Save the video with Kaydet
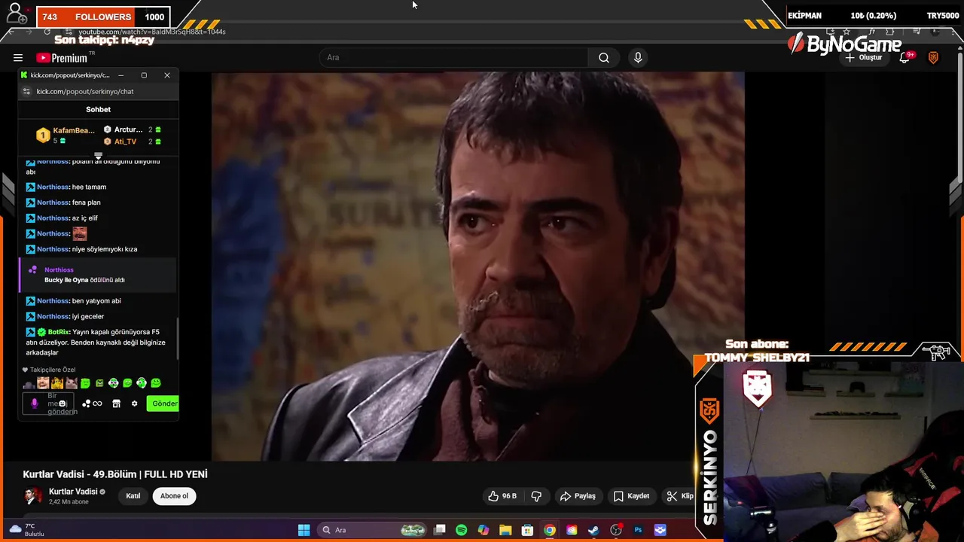The width and height of the screenshot is (964, 542). click(631, 496)
